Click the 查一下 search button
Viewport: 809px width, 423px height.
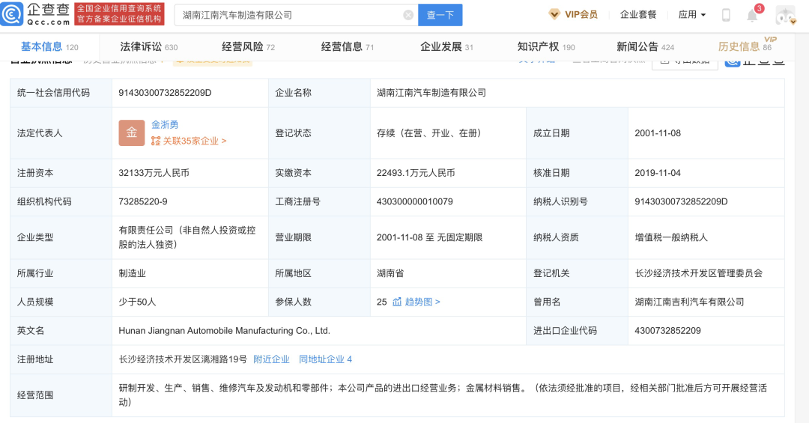point(440,15)
